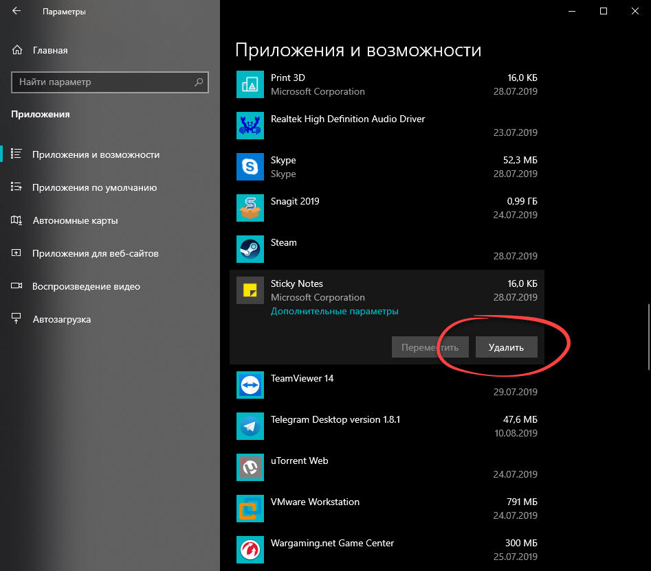This screenshot has width=651, height=571.
Task: Click the back arrow in Параметры
Action: (x=16, y=11)
